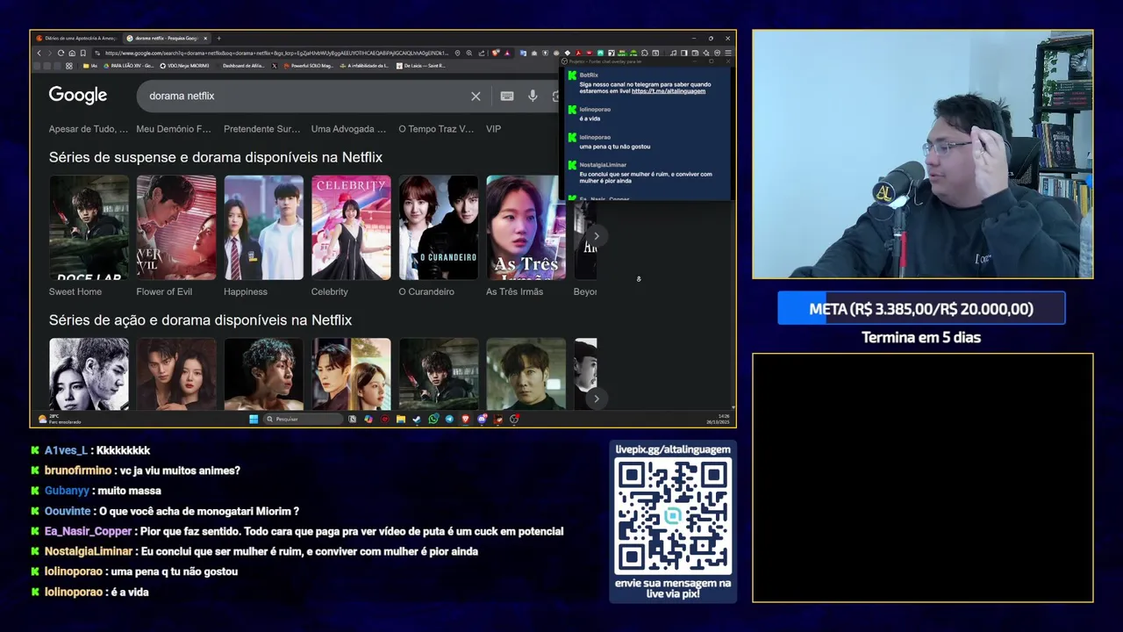Open the 'Happiness' series poster
Image resolution: width=1123 pixels, height=632 pixels.
[x=263, y=227]
